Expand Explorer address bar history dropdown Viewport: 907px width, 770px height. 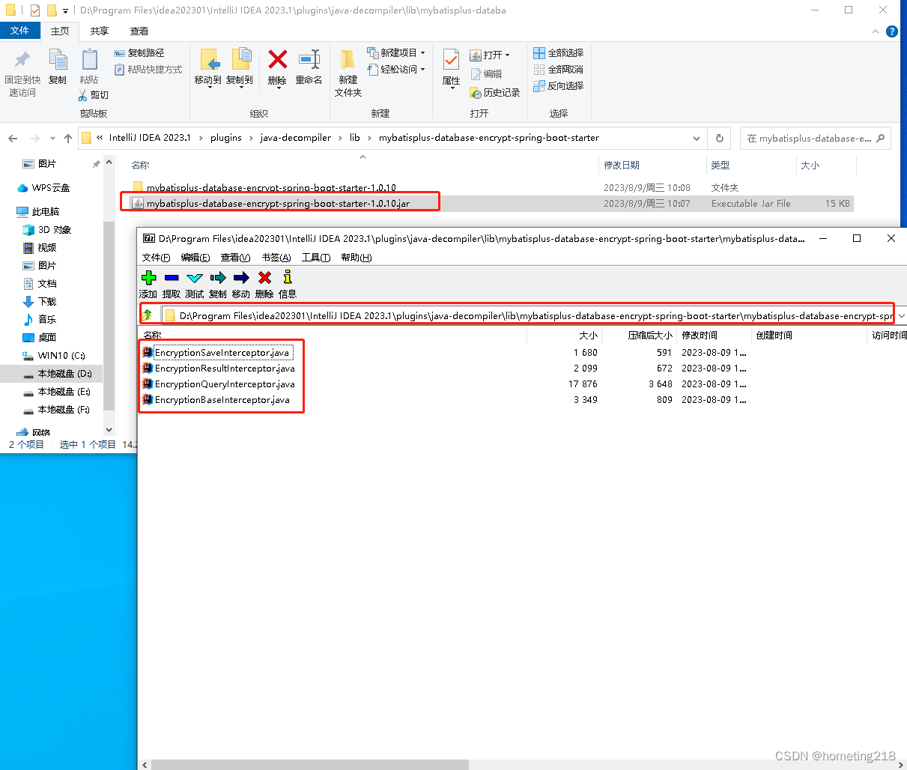[x=697, y=138]
